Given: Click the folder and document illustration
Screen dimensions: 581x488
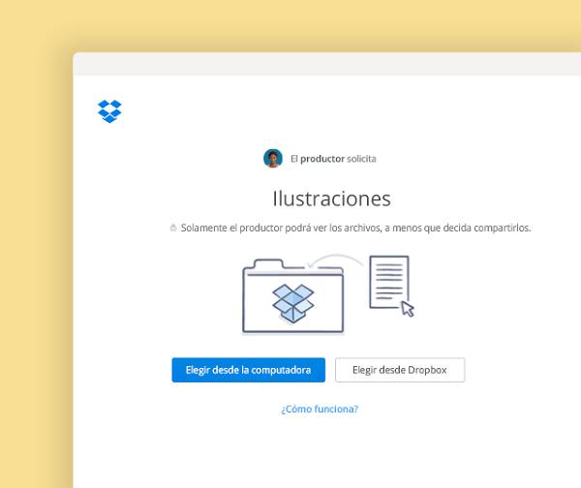Looking at the screenshot, I should pyautogui.click(x=328, y=294).
